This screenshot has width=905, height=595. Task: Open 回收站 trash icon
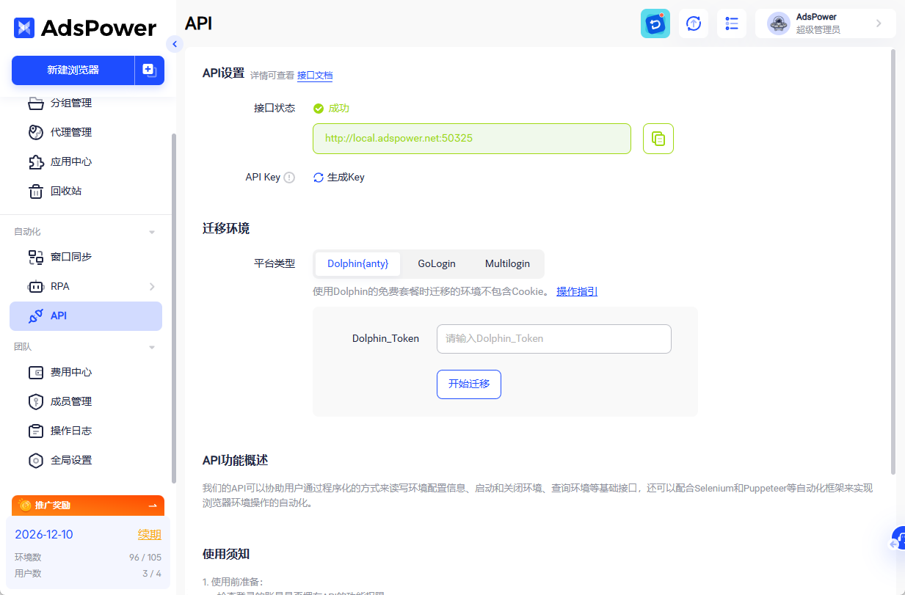36,191
